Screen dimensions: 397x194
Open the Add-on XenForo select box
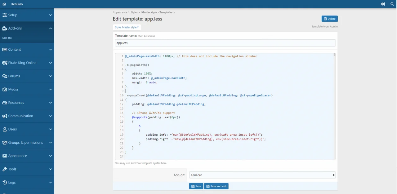pyautogui.click(x=262, y=175)
